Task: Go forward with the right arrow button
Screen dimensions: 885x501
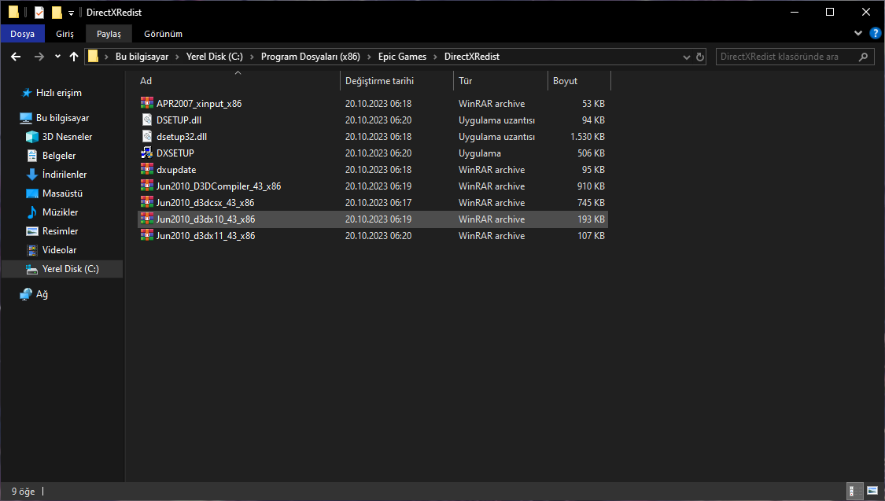Action: (39, 57)
